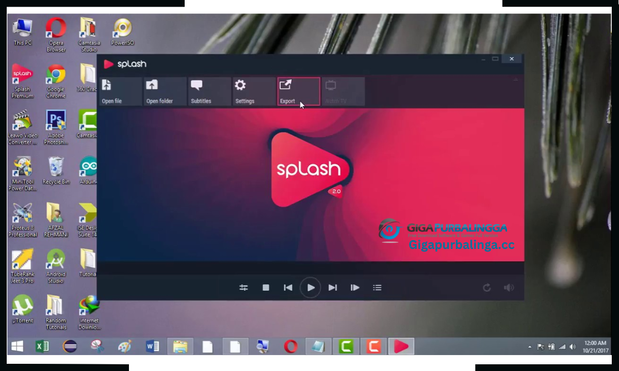Click orange Camtasia icon in taskbar

373,346
